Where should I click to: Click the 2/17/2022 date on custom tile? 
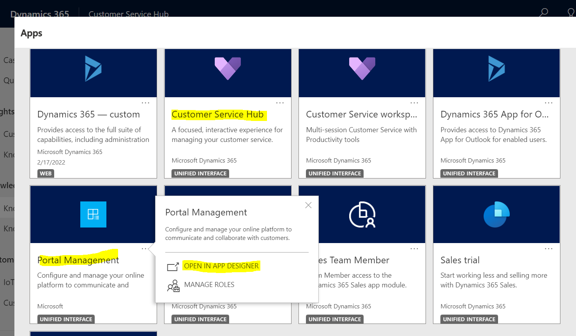pos(51,163)
